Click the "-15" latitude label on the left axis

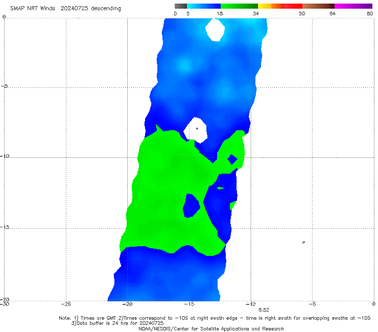[x=5, y=227]
